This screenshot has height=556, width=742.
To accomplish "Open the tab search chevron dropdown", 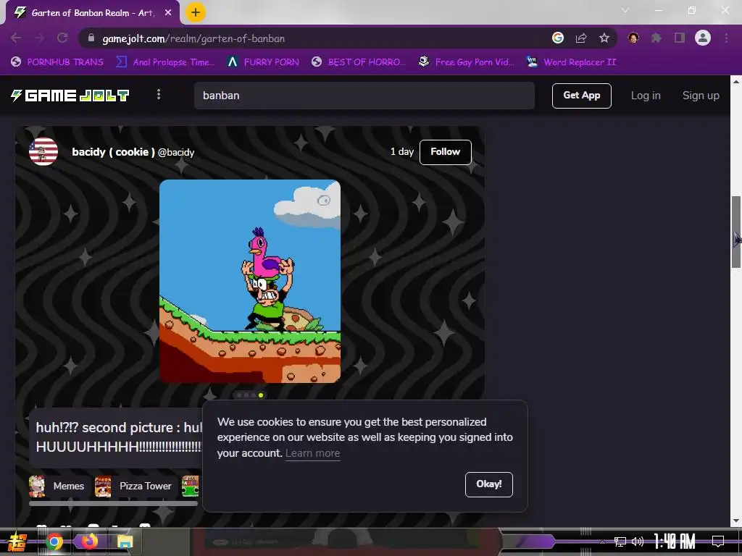I will [625, 10].
